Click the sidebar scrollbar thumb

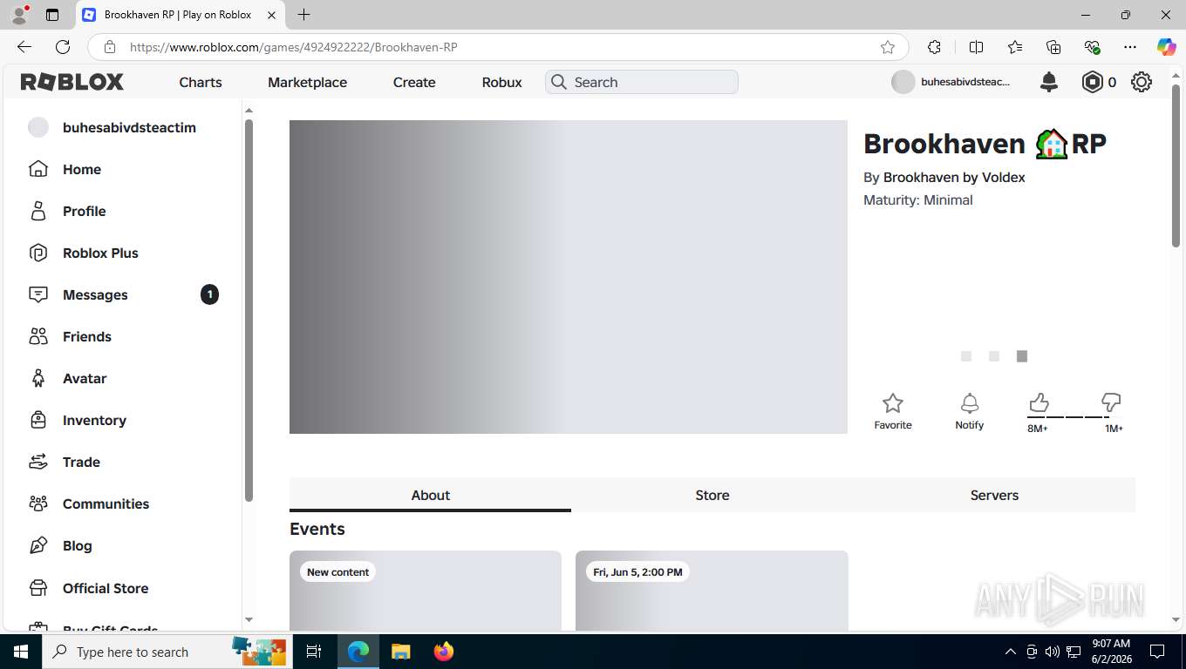(x=249, y=310)
